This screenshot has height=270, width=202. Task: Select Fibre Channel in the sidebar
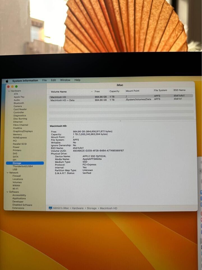(21, 125)
